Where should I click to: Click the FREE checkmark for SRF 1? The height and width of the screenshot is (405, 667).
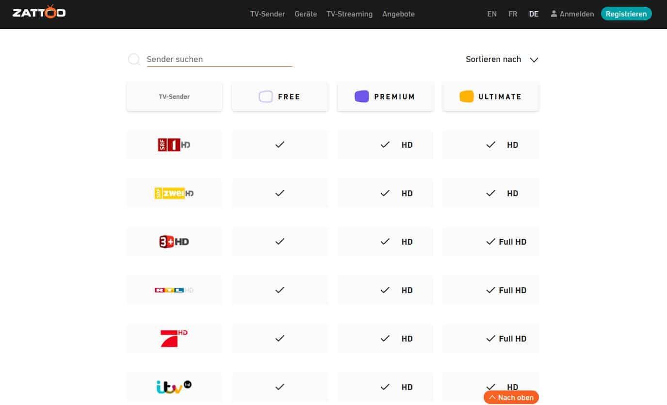[279, 144]
